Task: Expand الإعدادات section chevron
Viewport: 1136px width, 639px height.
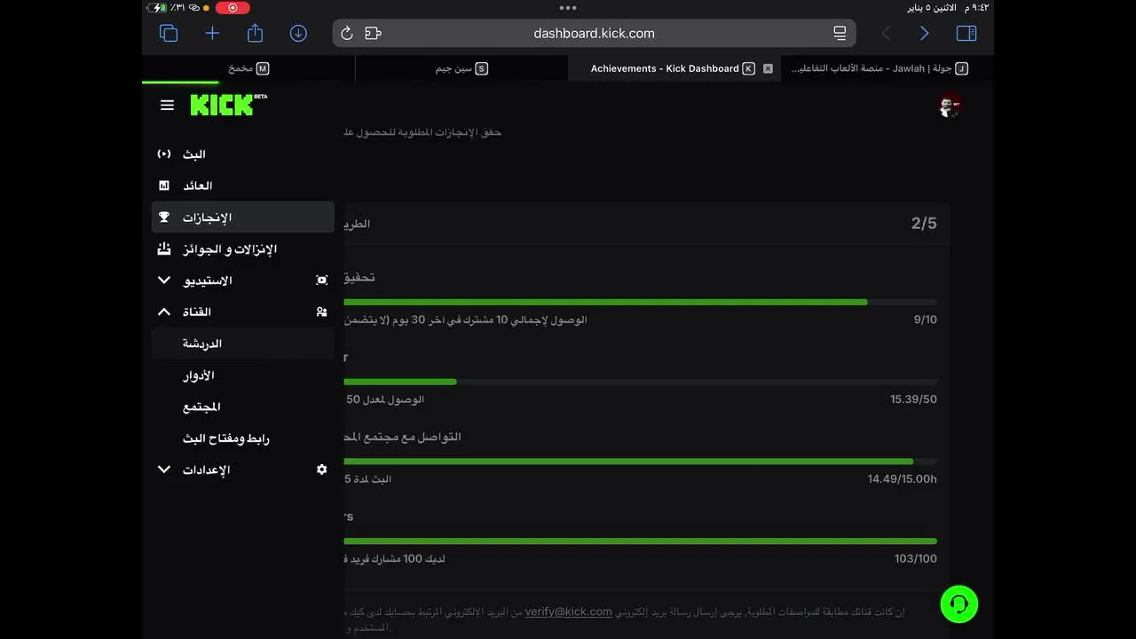Action: (x=164, y=469)
